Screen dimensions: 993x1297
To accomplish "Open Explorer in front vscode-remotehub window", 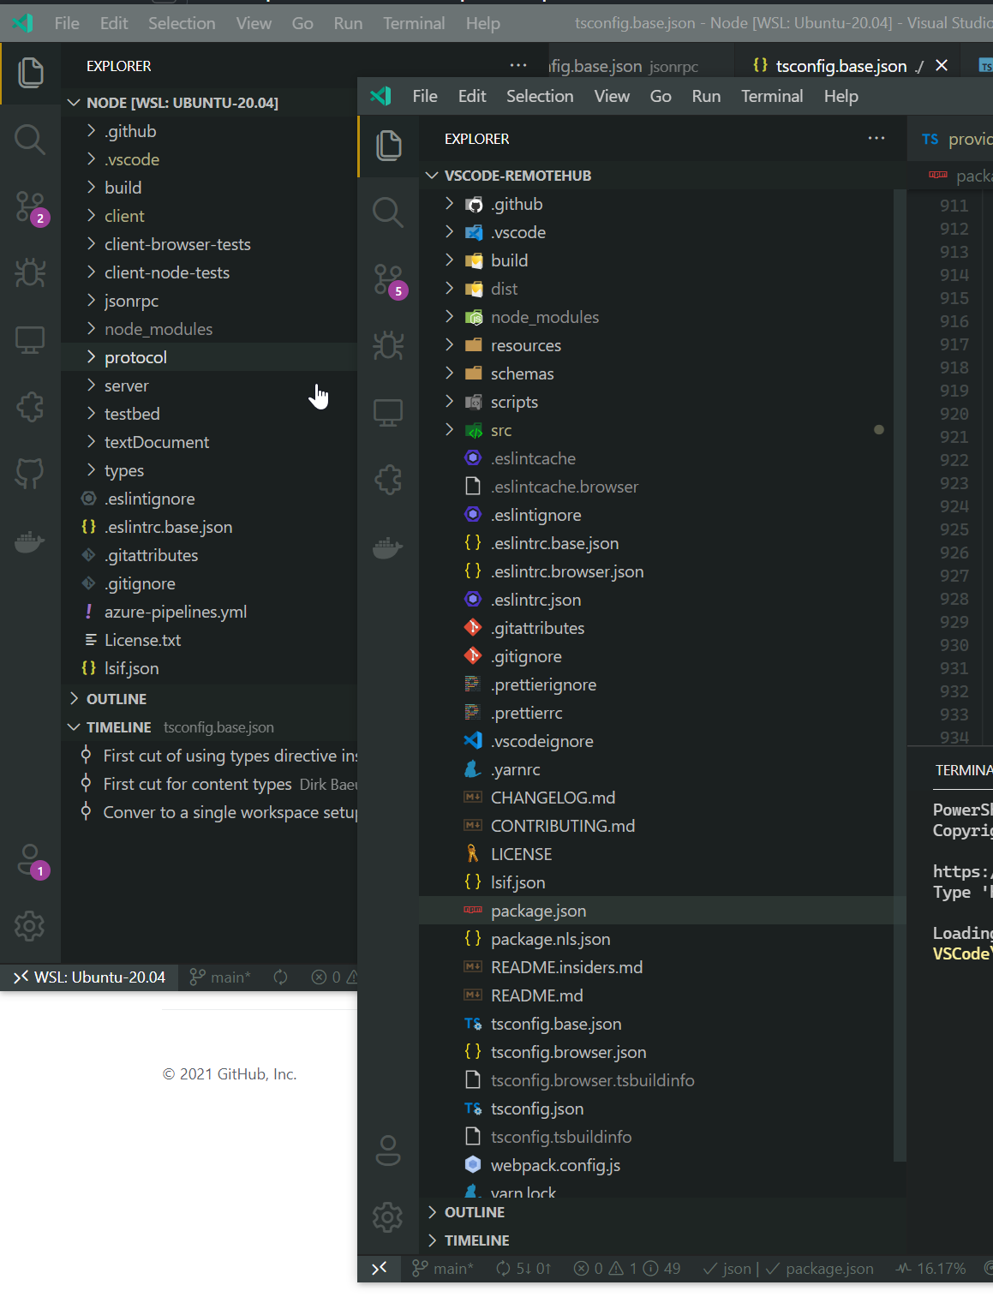I will pyautogui.click(x=389, y=146).
